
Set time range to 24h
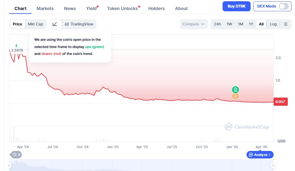(x=217, y=24)
